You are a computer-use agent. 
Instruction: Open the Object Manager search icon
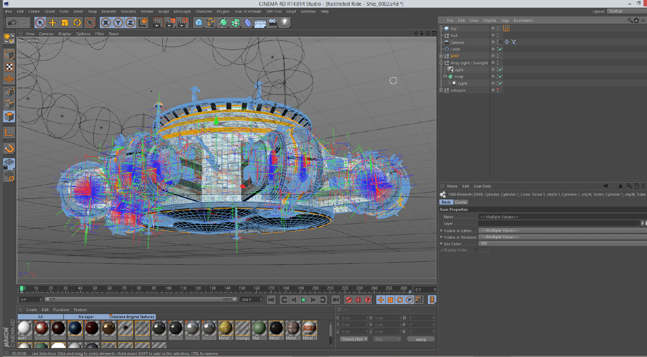coord(630,20)
